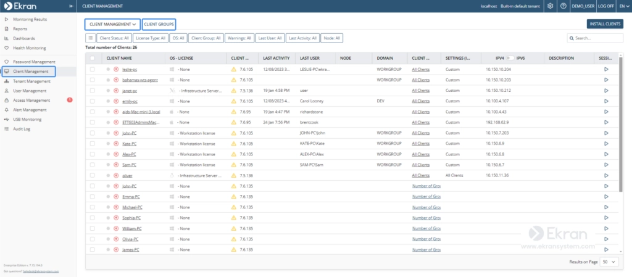This screenshot has height=277, width=632.
Task: Check the oliver row checkbox
Action: (x=93, y=176)
